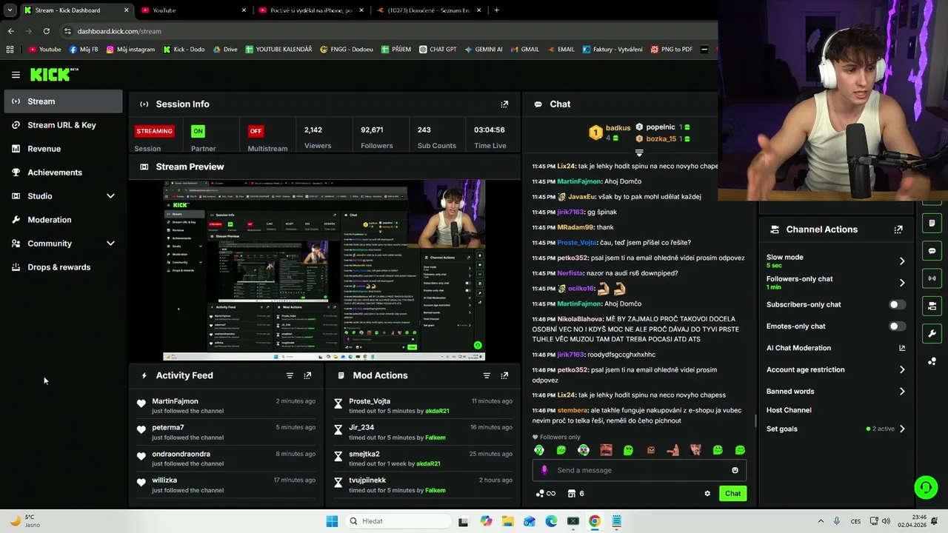Click the wrench icon in right sidebar
Image resolution: width=948 pixels, height=533 pixels.
pos(932,333)
